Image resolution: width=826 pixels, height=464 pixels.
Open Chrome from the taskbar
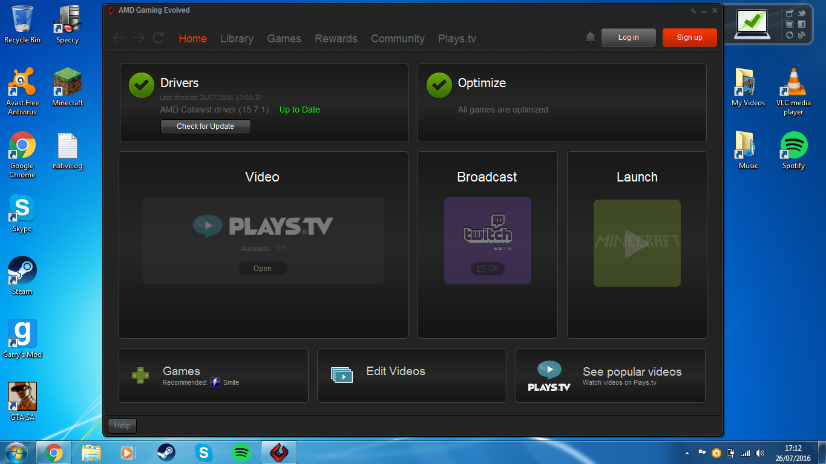[x=54, y=453]
